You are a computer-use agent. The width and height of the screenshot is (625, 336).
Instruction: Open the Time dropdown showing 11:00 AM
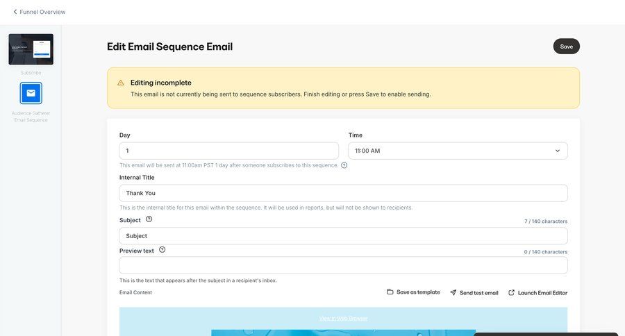458,151
